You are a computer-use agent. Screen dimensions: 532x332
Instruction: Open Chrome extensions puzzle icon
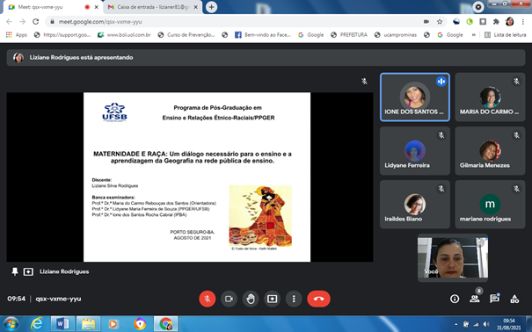(x=496, y=22)
